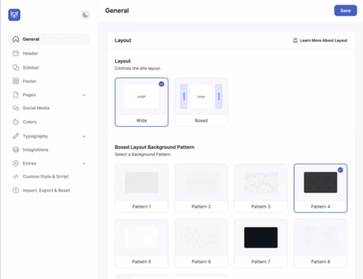Click the Pattern 4 checkmark badge

coord(340,170)
